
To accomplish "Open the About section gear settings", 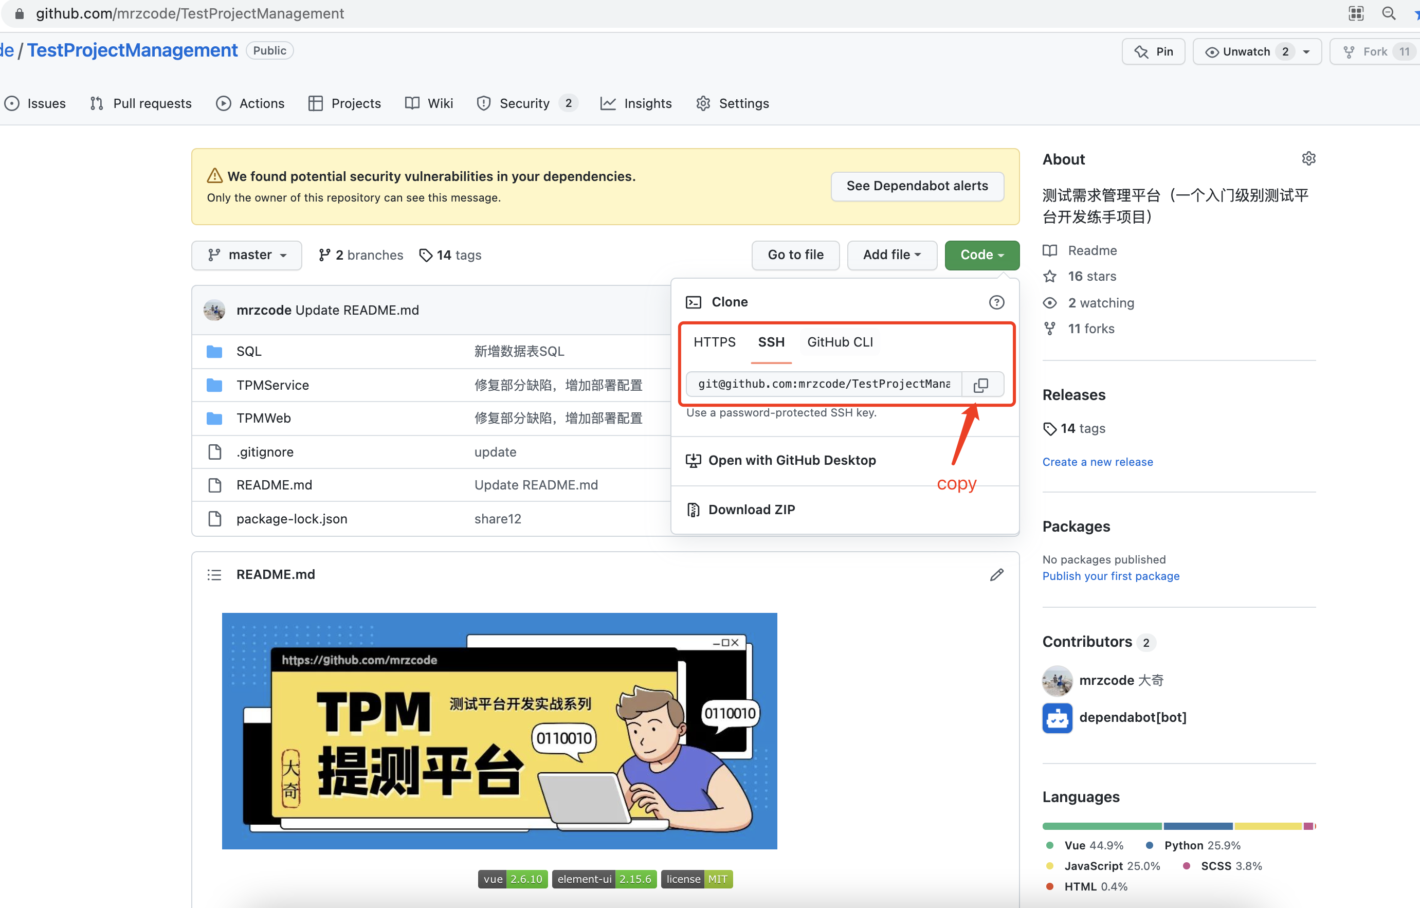I will pos(1308,158).
